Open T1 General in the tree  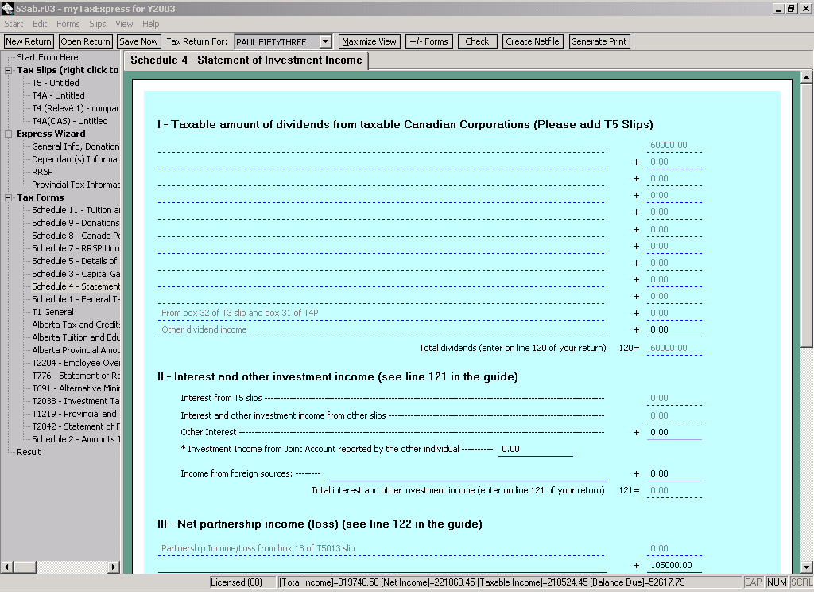coord(52,312)
